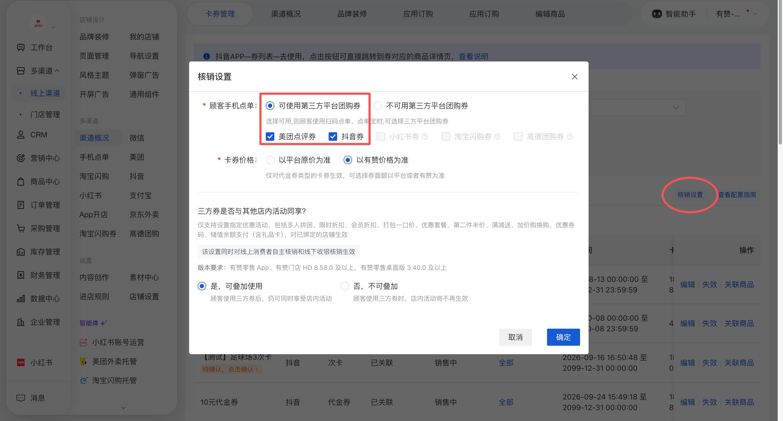Expand the store avatar dropdown arrow
783x421 pixels.
pos(53,27)
